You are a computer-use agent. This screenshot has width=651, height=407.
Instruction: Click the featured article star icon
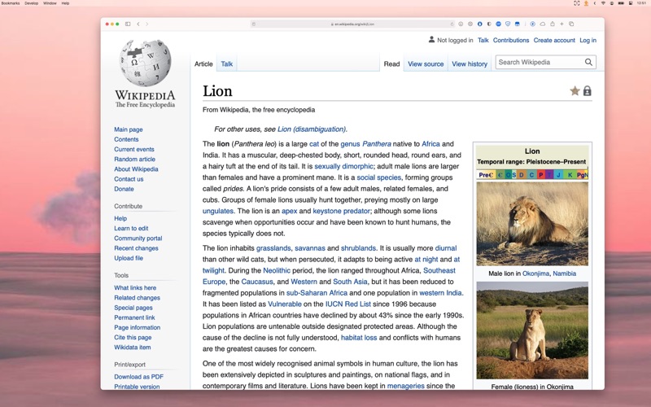point(575,91)
